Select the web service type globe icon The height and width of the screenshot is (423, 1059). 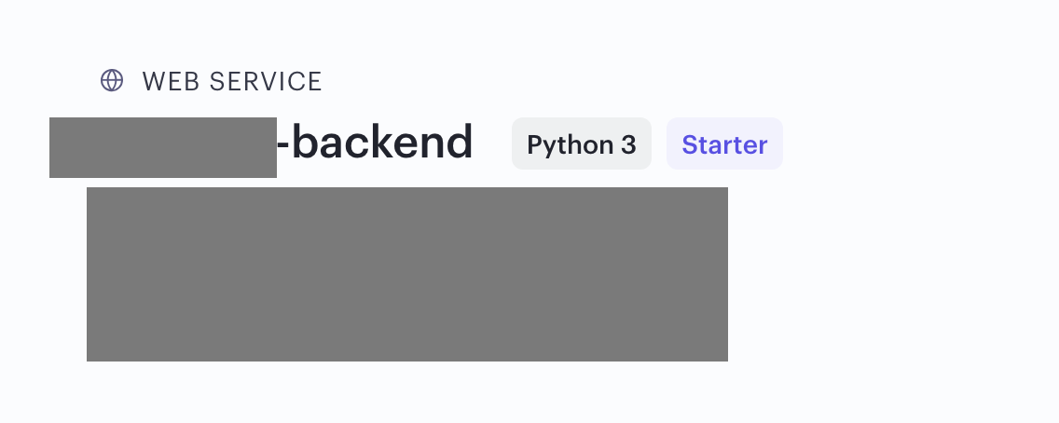point(112,80)
